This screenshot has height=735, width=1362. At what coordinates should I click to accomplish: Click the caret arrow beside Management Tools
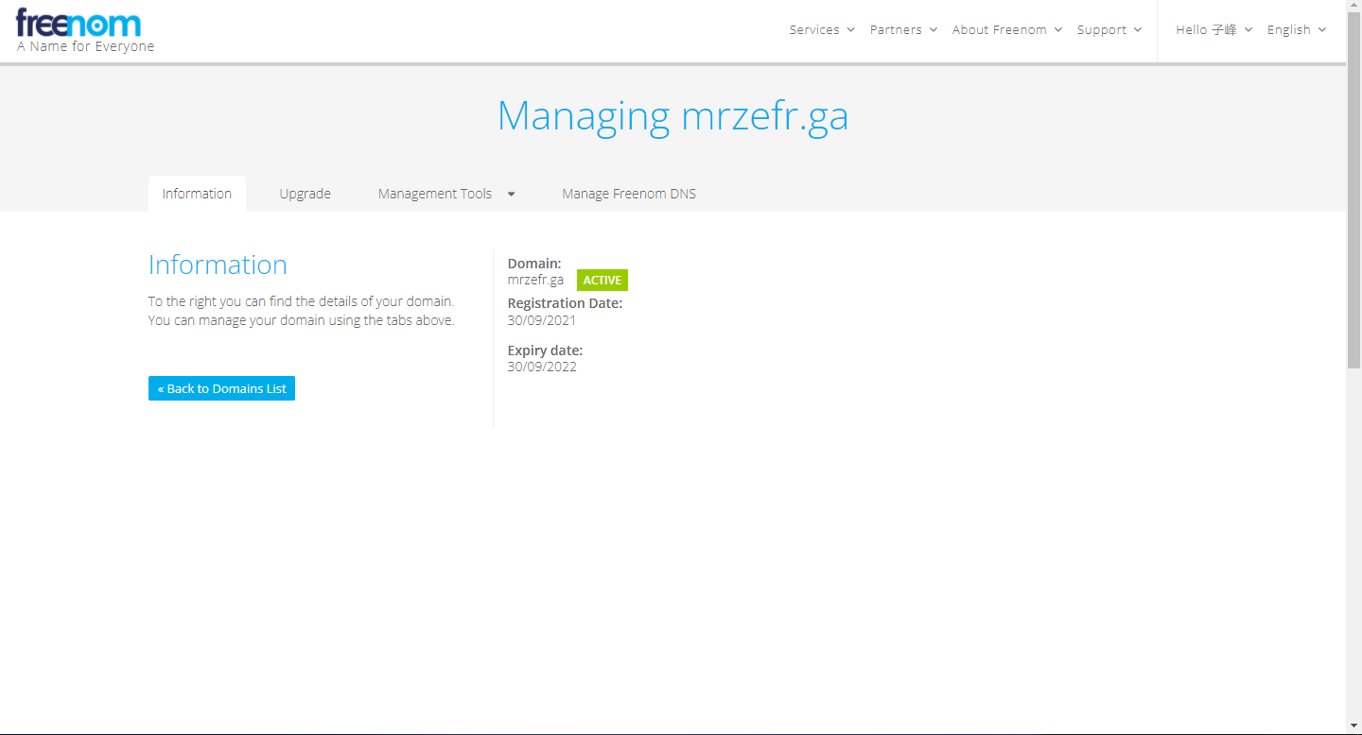coord(512,194)
